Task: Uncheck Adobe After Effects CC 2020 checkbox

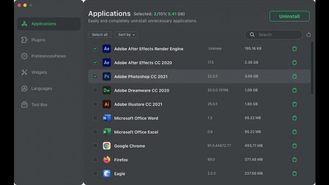Action: click(x=95, y=62)
